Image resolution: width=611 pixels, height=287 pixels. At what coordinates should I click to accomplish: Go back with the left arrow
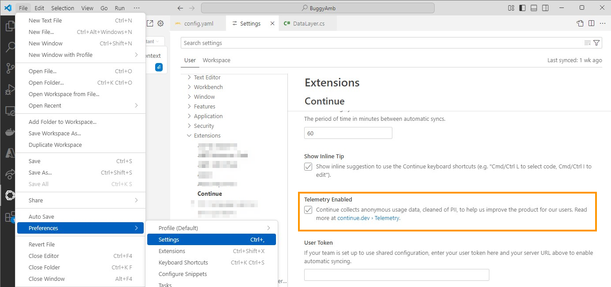tap(180, 8)
